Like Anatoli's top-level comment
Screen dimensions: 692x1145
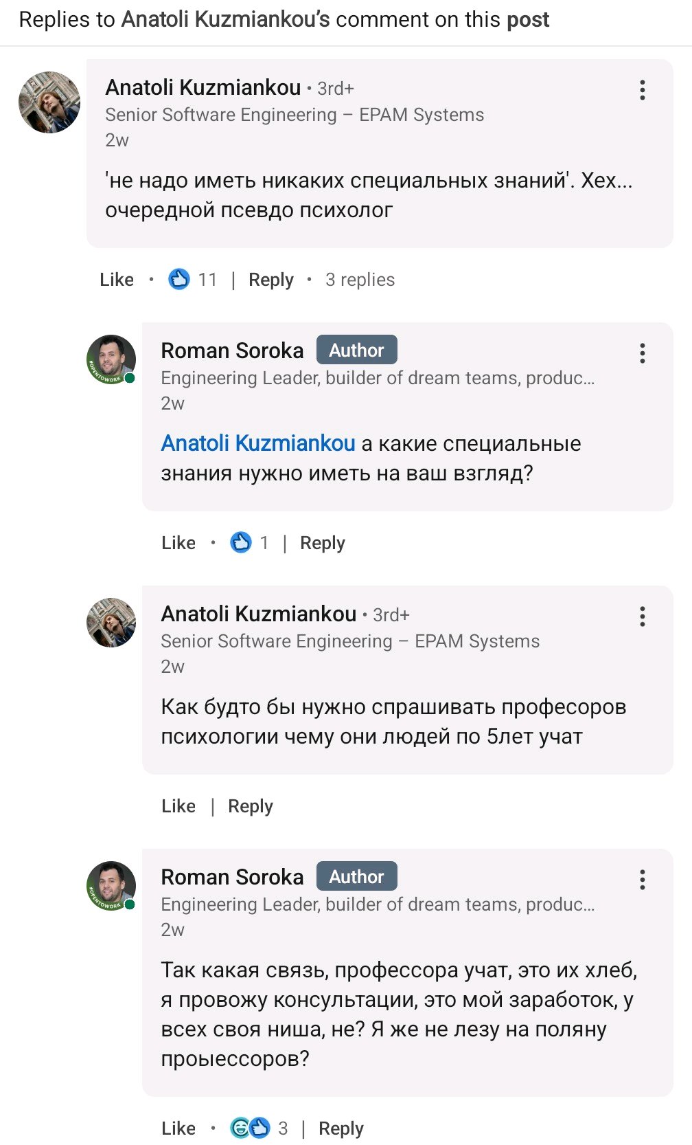(117, 280)
